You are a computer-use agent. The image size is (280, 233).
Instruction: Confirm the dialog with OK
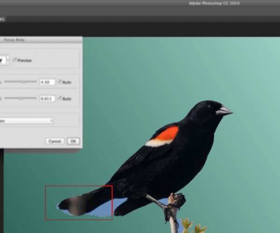coord(73,141)
